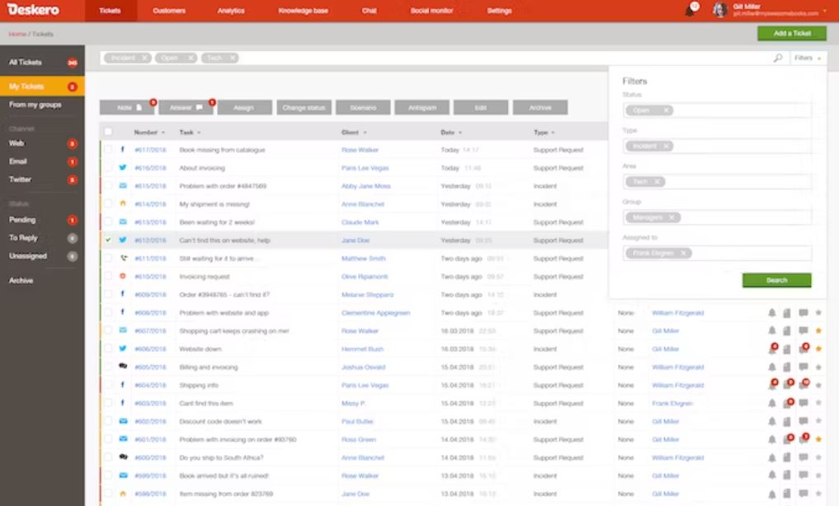The height and width of the screenshot is (506, 839).
Task: Open the comment icon on Discount code doesn't work ticket
Action: coord(804,421)
